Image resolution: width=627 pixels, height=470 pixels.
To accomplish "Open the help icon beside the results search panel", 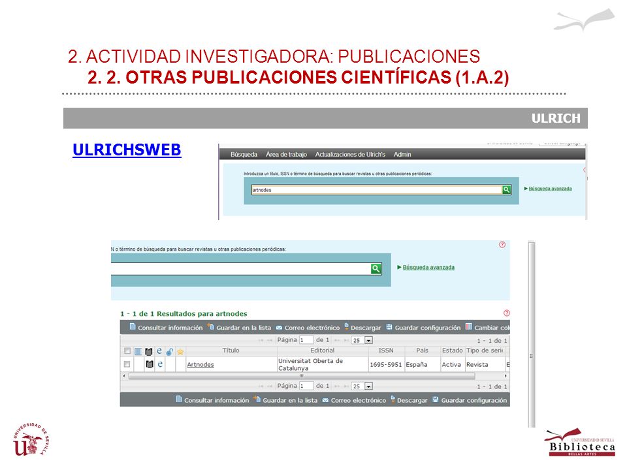I will click(502, 245).
